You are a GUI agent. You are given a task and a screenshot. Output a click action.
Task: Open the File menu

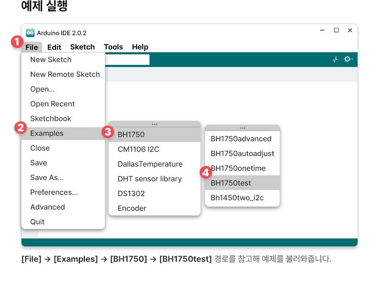pyautogui.click(x=32, y=47)
